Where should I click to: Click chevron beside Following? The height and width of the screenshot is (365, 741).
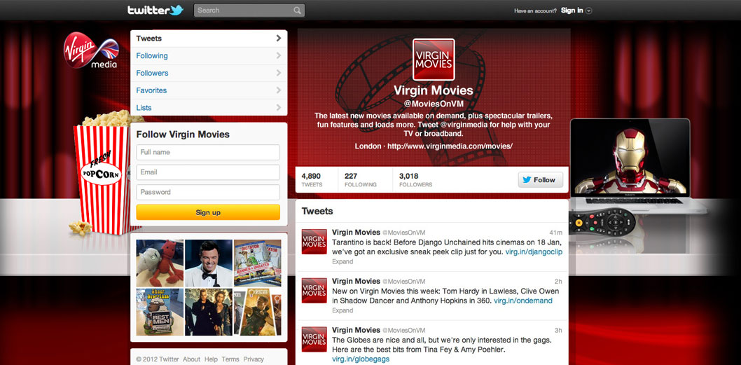coord(279,56)
